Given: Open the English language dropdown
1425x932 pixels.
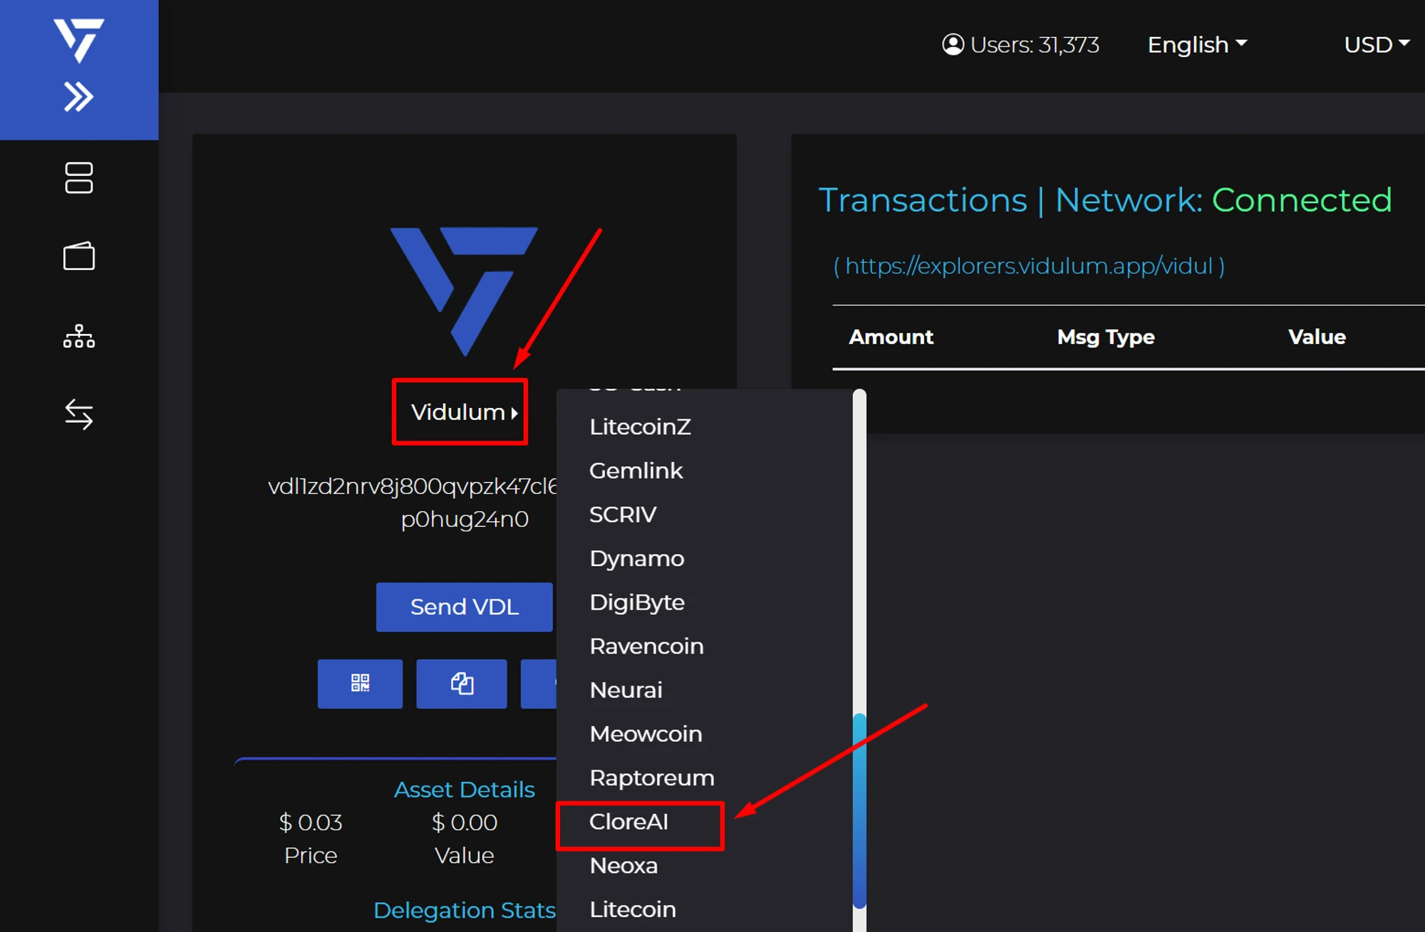Looking at the screenshot, I should [x=1197, y=44].
